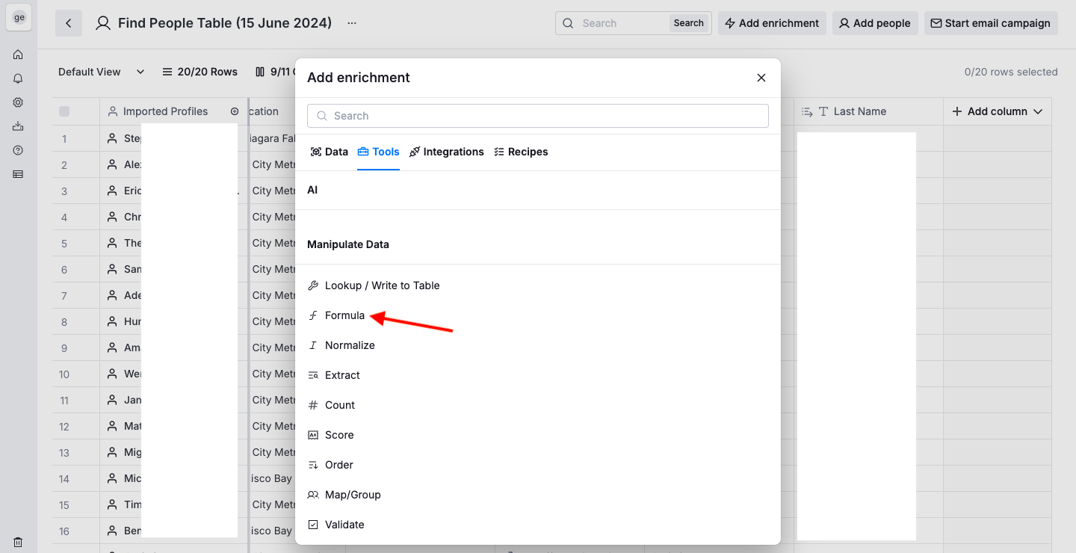Open the Add column dropdown
1076x553 pixels.
(x=997, y=111)
